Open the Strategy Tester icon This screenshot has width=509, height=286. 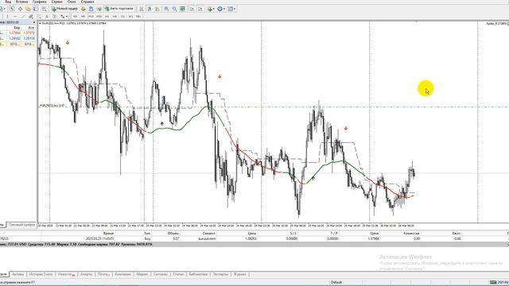[x=44, y=9]
